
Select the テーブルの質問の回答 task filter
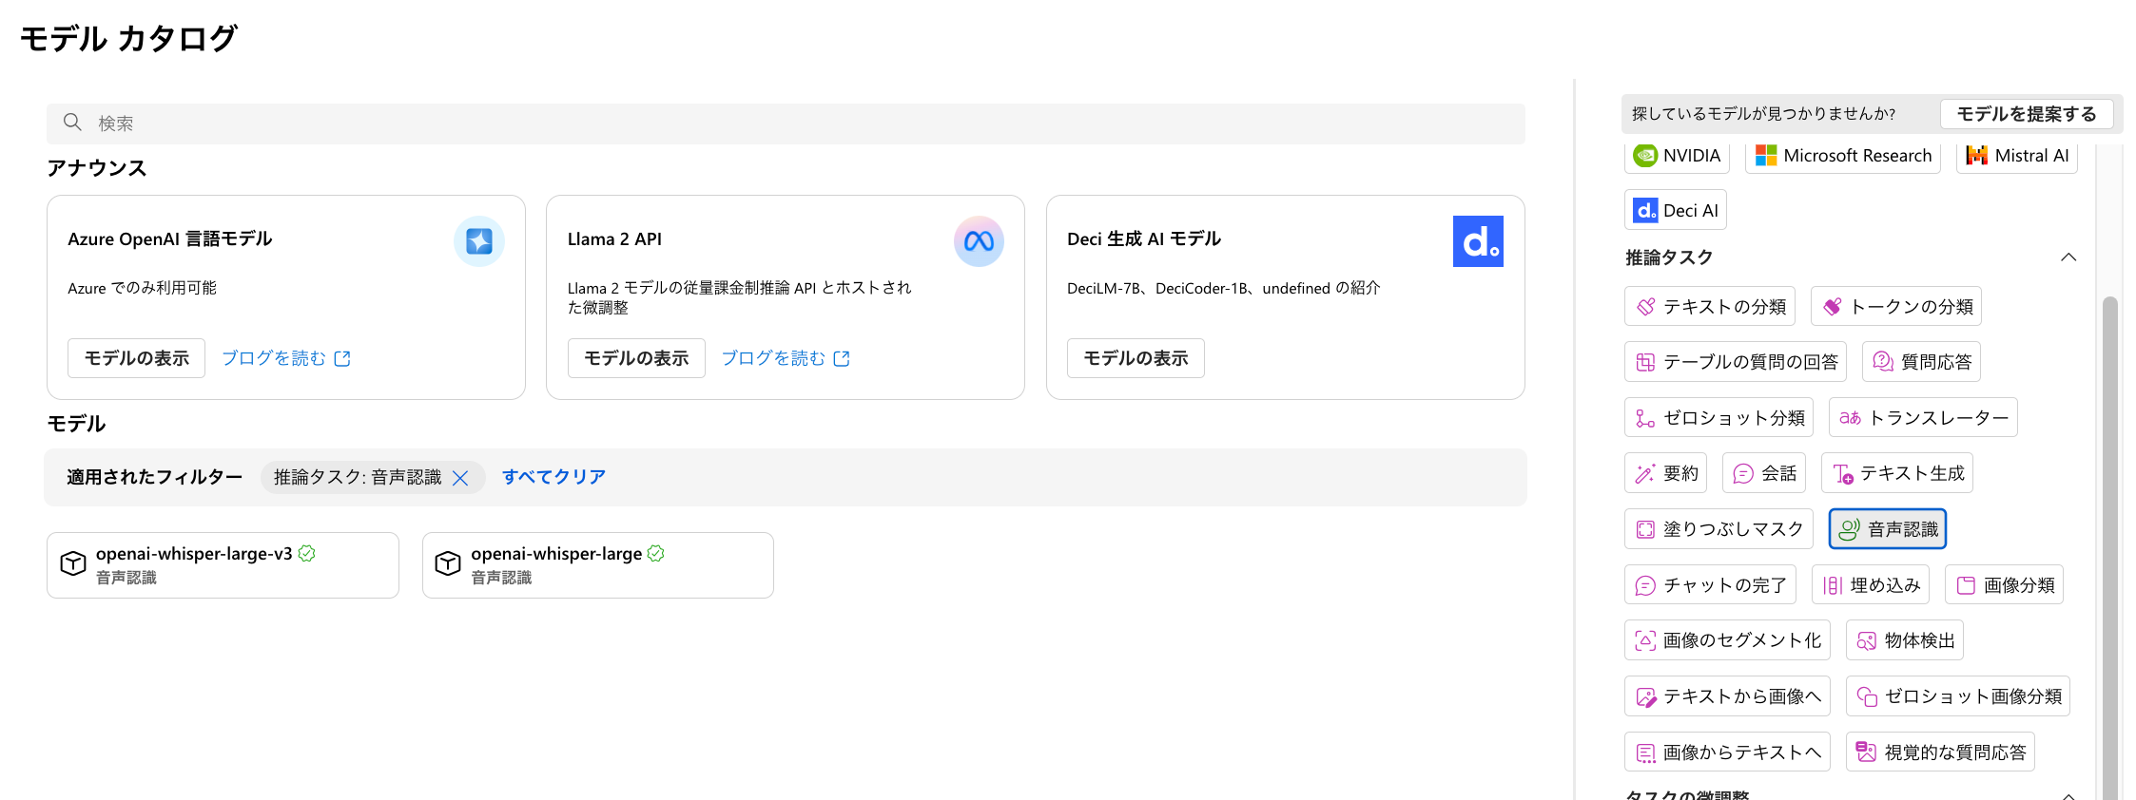pos(1736,362)
